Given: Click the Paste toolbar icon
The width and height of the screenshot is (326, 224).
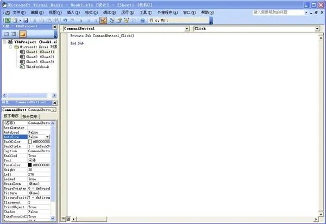Looking at the screenshot, I should 49,20.
